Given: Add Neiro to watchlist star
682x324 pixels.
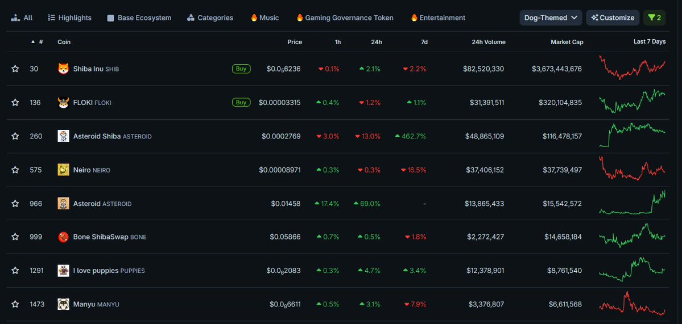Looking at the screenshot, I should tap(15, 170).
